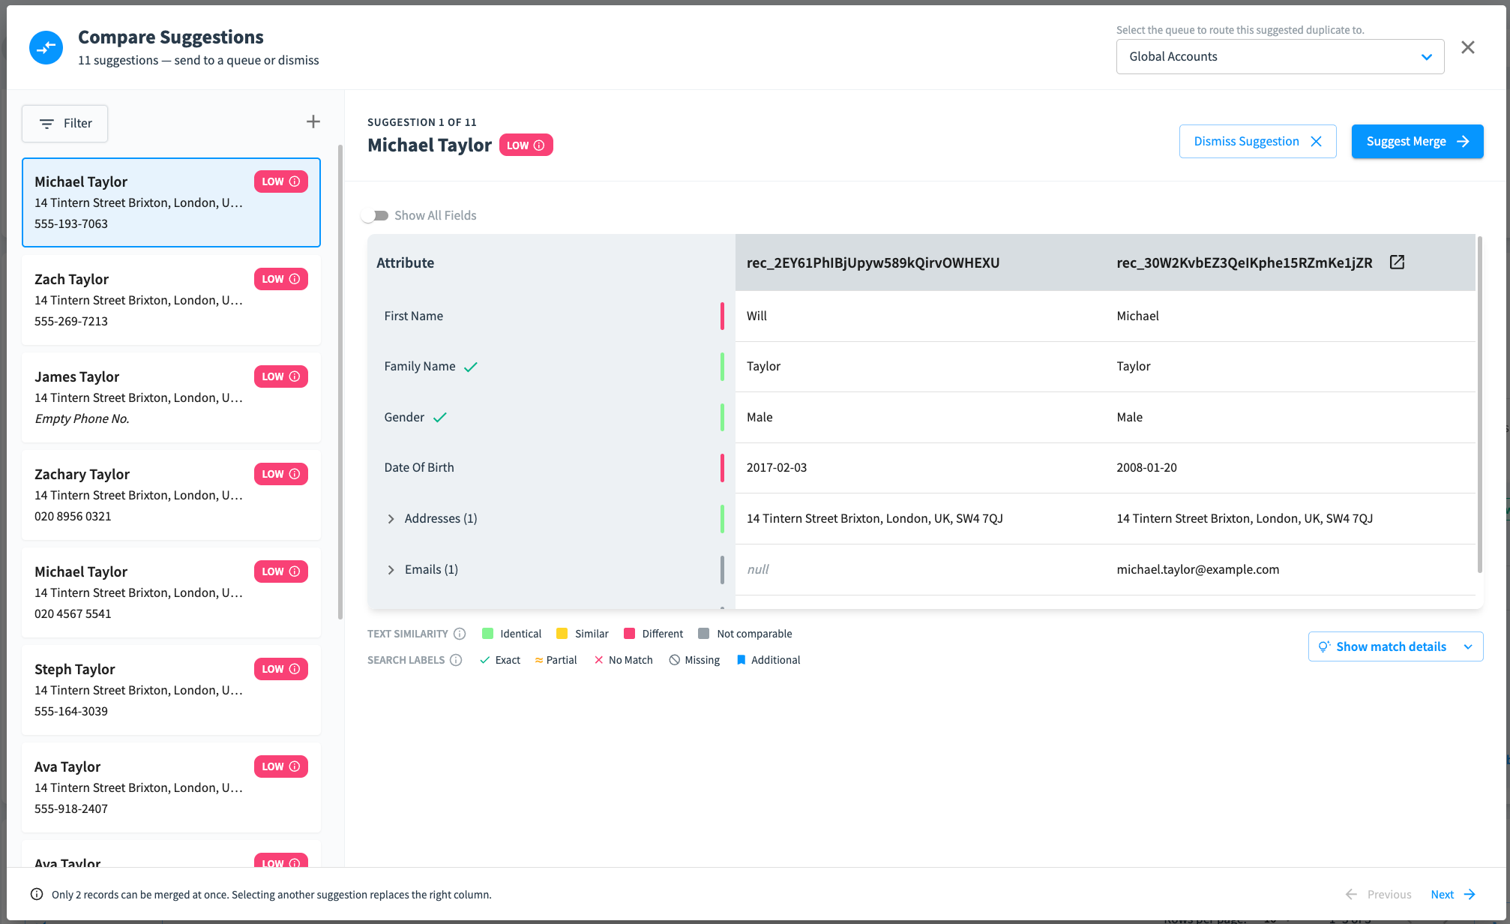Toggle Show All Fields switch
This screenshot has height=924, width=1510.
pyautogui.click(x=376, y=215)
